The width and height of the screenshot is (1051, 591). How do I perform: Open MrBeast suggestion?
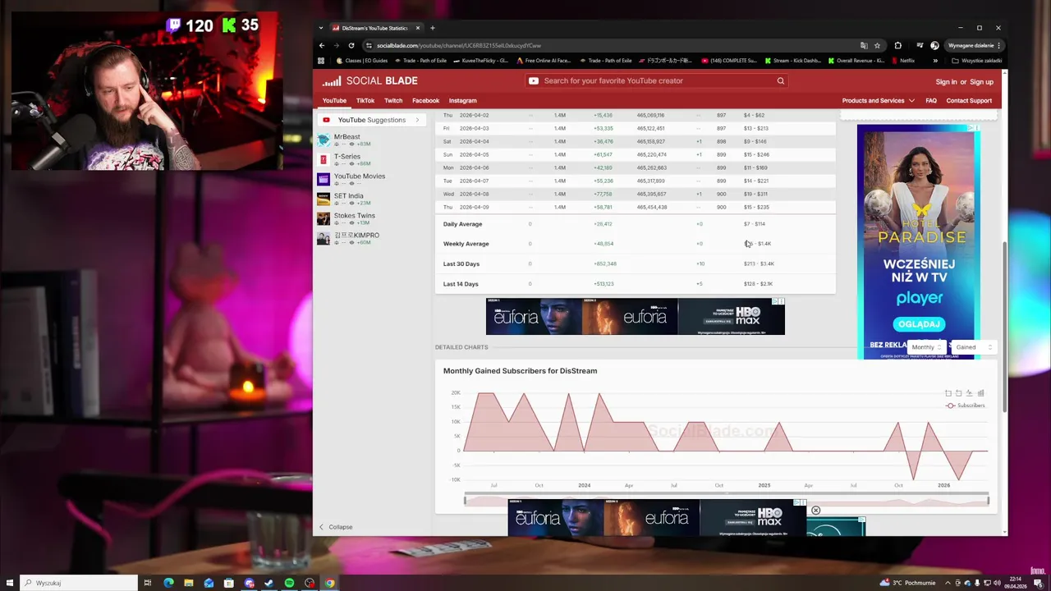pos(347,137)
